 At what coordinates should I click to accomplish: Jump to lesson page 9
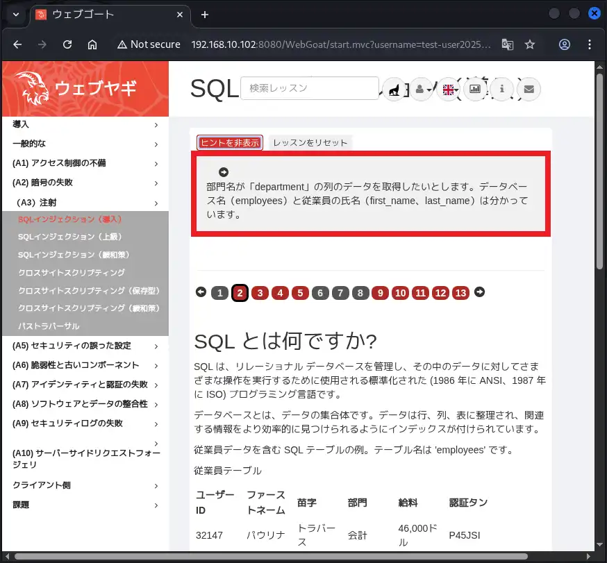[x=381, y=292]
